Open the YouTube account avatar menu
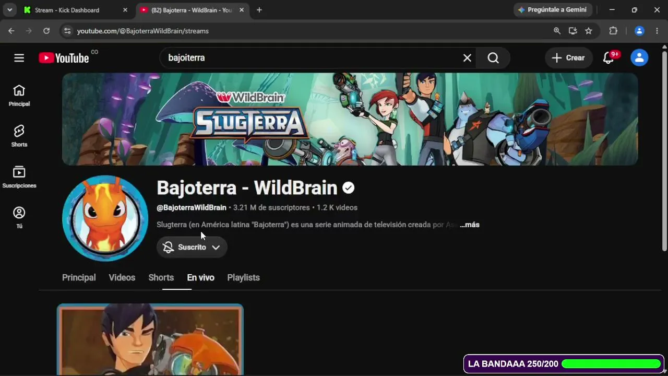The height and width of the screenshot is (376, 668). click(x=639, y=58)
